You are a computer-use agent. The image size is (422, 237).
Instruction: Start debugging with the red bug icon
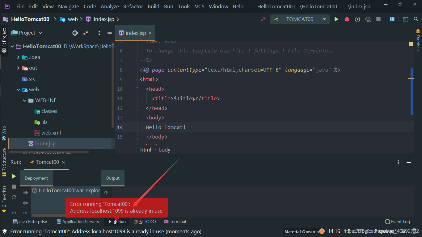point(347,19)
